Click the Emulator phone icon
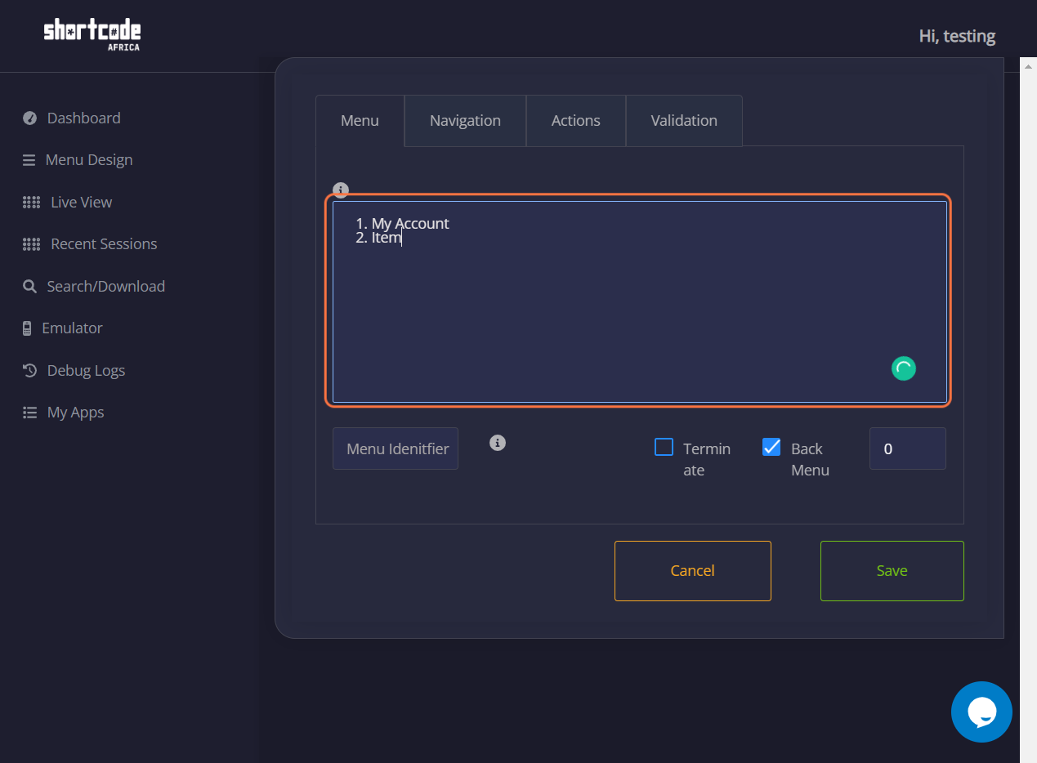The image size is (1037, 763). point(27,328)
